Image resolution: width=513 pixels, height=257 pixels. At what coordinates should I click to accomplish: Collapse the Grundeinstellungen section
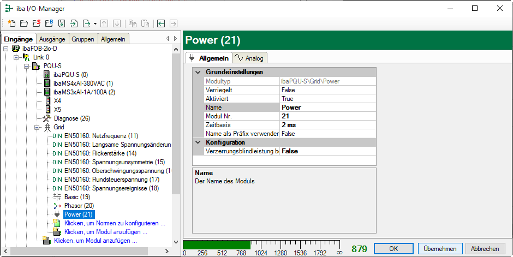pos(198,72)
